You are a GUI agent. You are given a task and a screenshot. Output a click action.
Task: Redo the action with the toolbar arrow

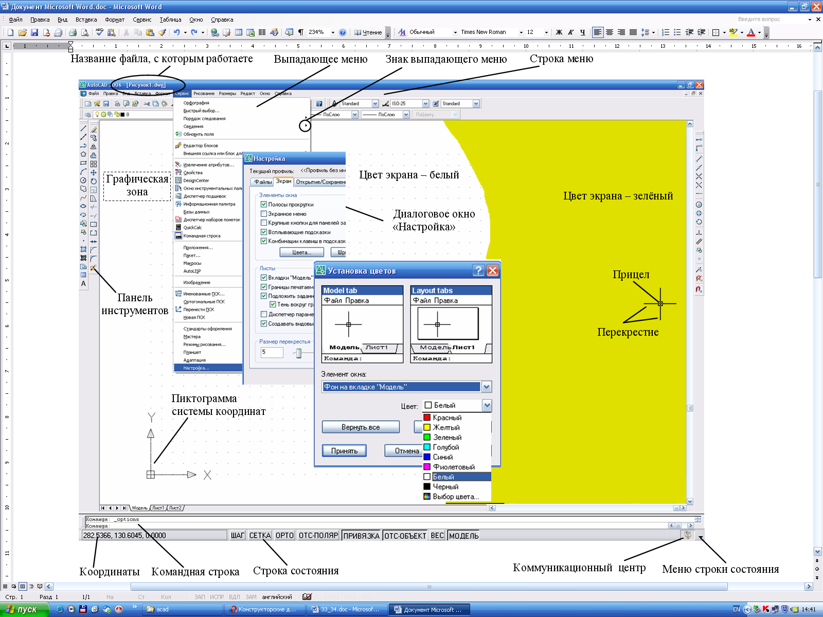coord(194,32)
